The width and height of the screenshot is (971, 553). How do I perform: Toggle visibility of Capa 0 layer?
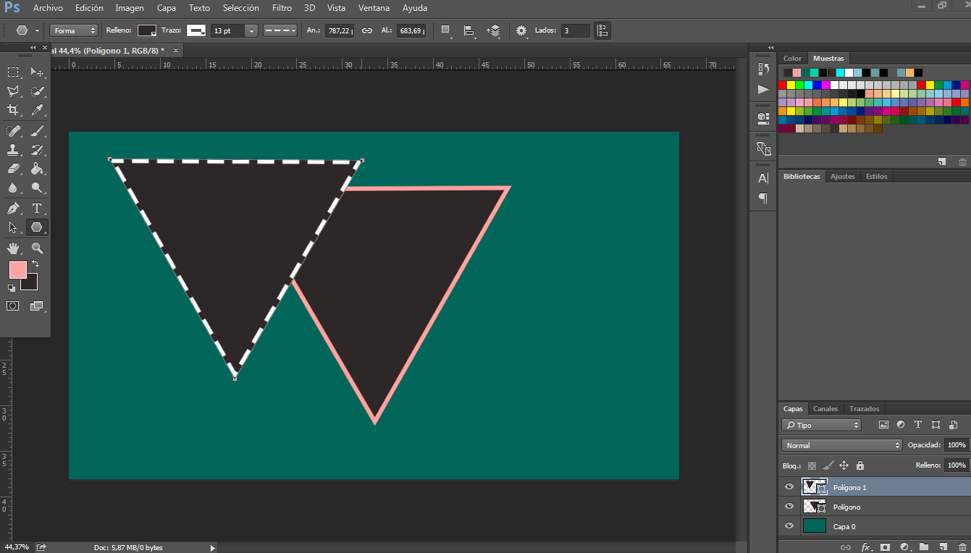[x=789, y=526]
